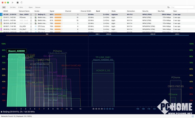
Task: Click the scanning activity spinner icon
Action: 21,2
